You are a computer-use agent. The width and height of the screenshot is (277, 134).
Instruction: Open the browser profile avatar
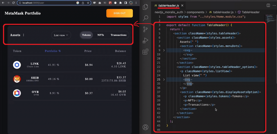click(131, 3)
